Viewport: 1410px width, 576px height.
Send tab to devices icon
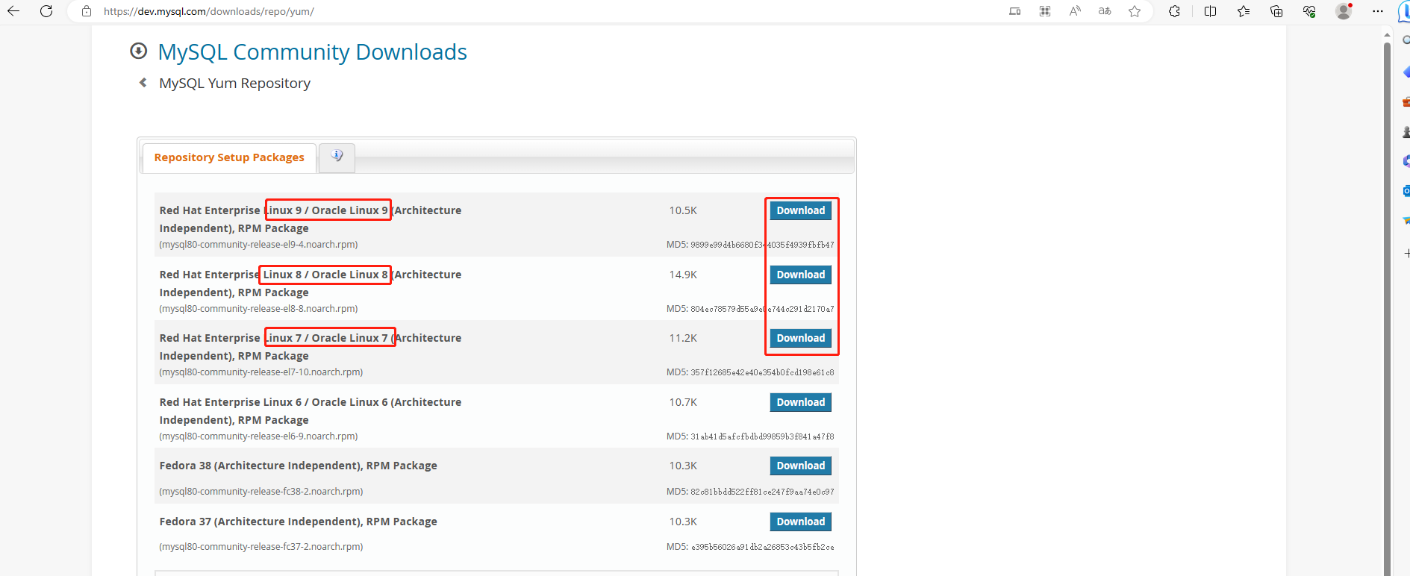[x=1015, y=11]
